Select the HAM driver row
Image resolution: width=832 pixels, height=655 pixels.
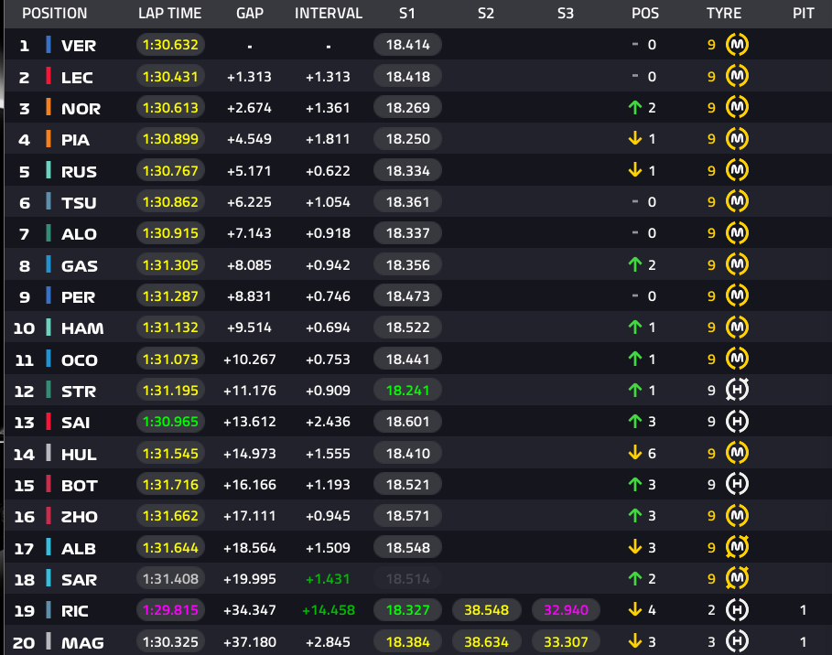418,327
